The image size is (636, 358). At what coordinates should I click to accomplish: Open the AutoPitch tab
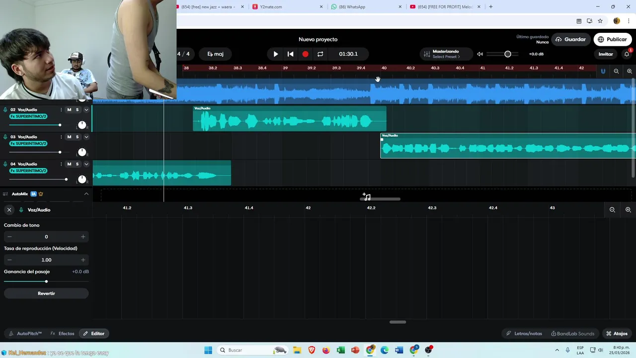point(25,334)
